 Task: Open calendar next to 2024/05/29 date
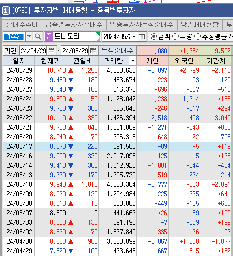point(142,36)
